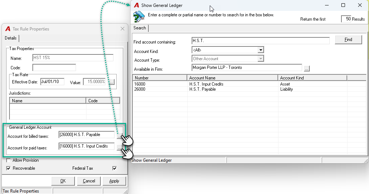Click OK in Tax Rule Properties

[x=63, y=181]
